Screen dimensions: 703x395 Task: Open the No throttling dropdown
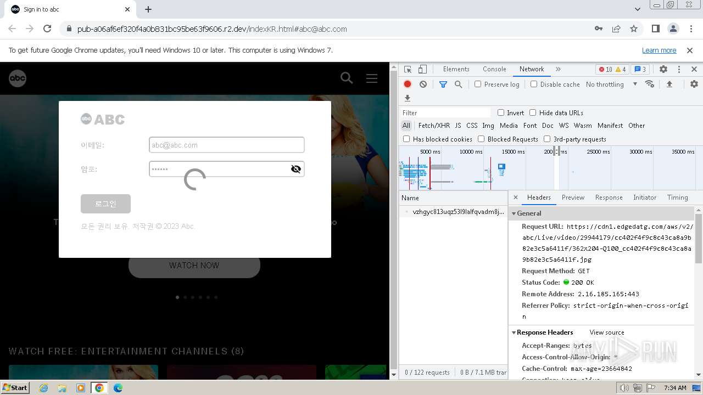pos(611,84)
